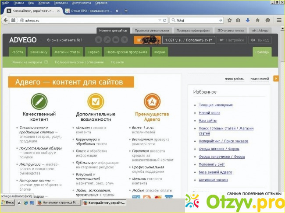Click the reload page icon in address bar

[x=165, y=20]
